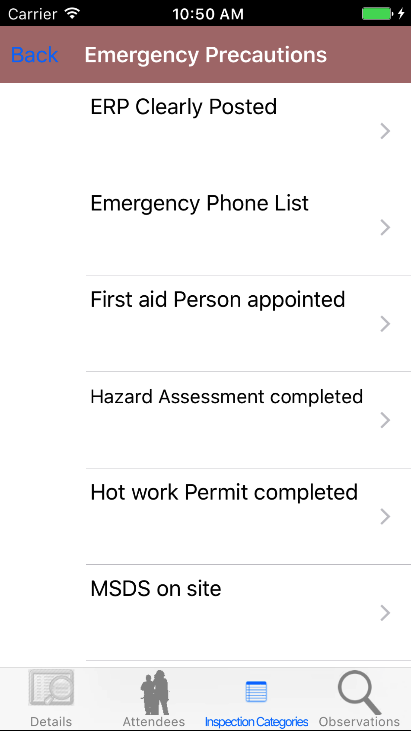
Task: Open Hazard Assessment completed chevron
Action: [385, 420]
